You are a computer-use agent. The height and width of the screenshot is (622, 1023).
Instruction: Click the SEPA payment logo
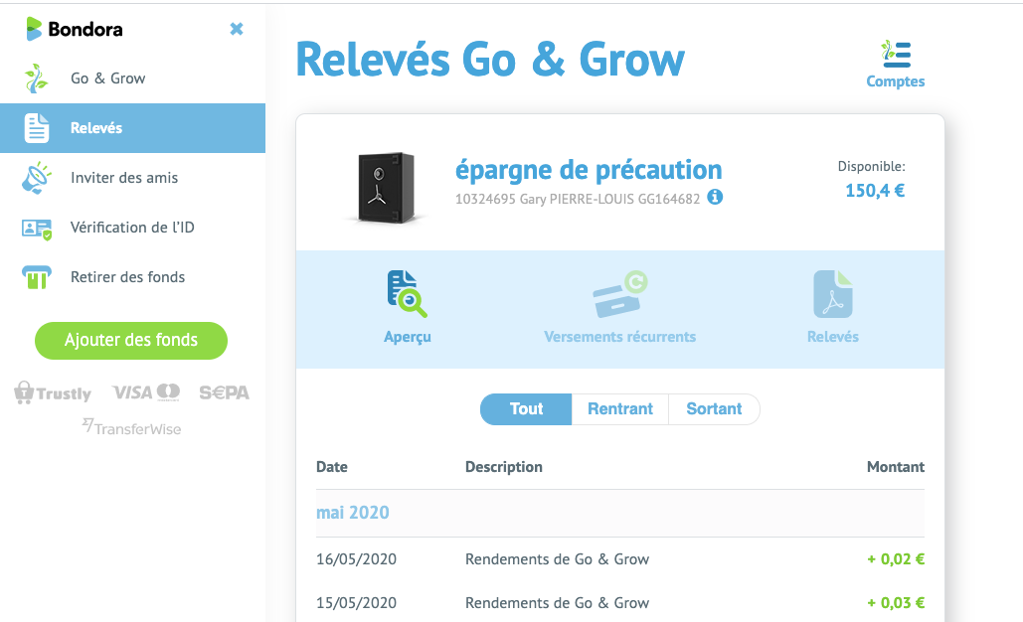click(224, 392)
